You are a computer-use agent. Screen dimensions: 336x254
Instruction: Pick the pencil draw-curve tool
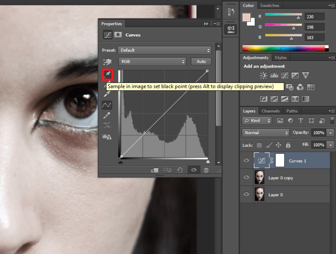pos(107,115)
